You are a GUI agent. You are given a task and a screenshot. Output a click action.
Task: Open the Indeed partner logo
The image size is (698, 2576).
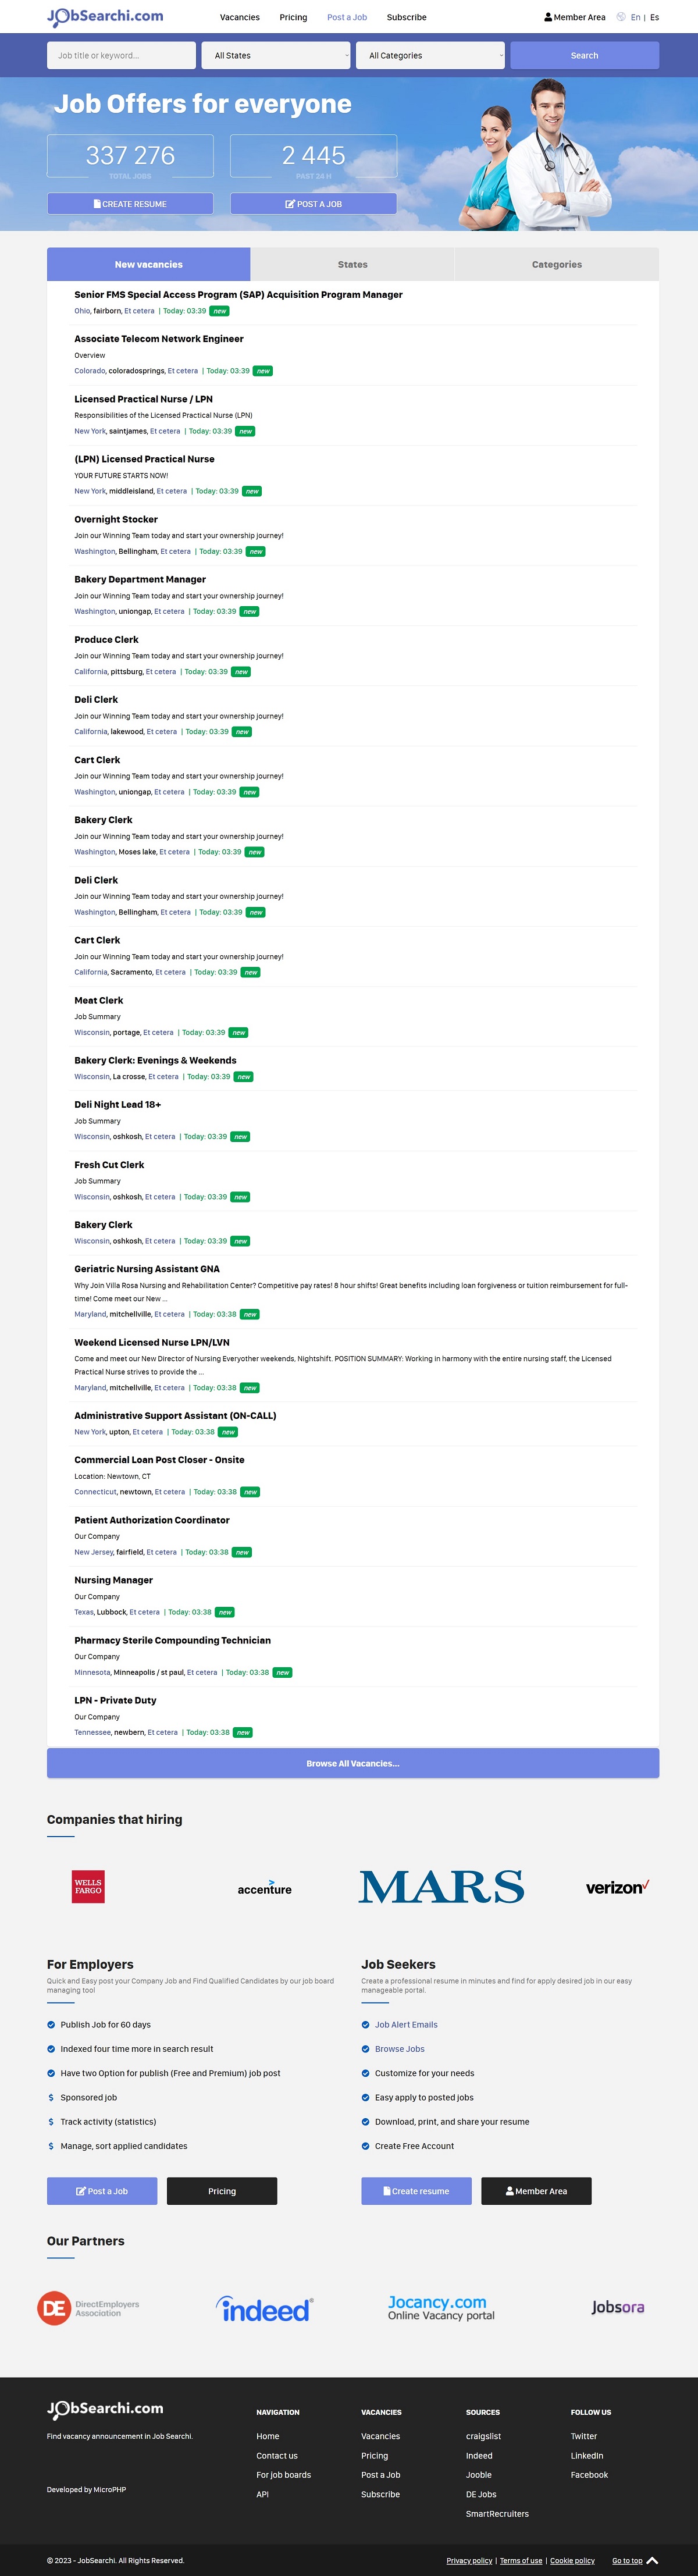265,2309
